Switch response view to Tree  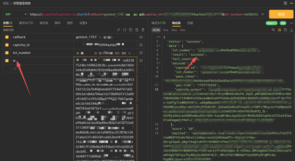coord(166,30)
